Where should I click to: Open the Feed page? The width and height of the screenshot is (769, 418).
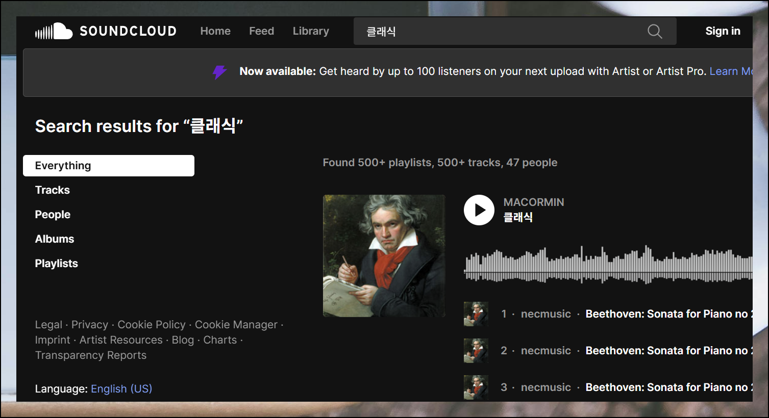tap(261, 31)
